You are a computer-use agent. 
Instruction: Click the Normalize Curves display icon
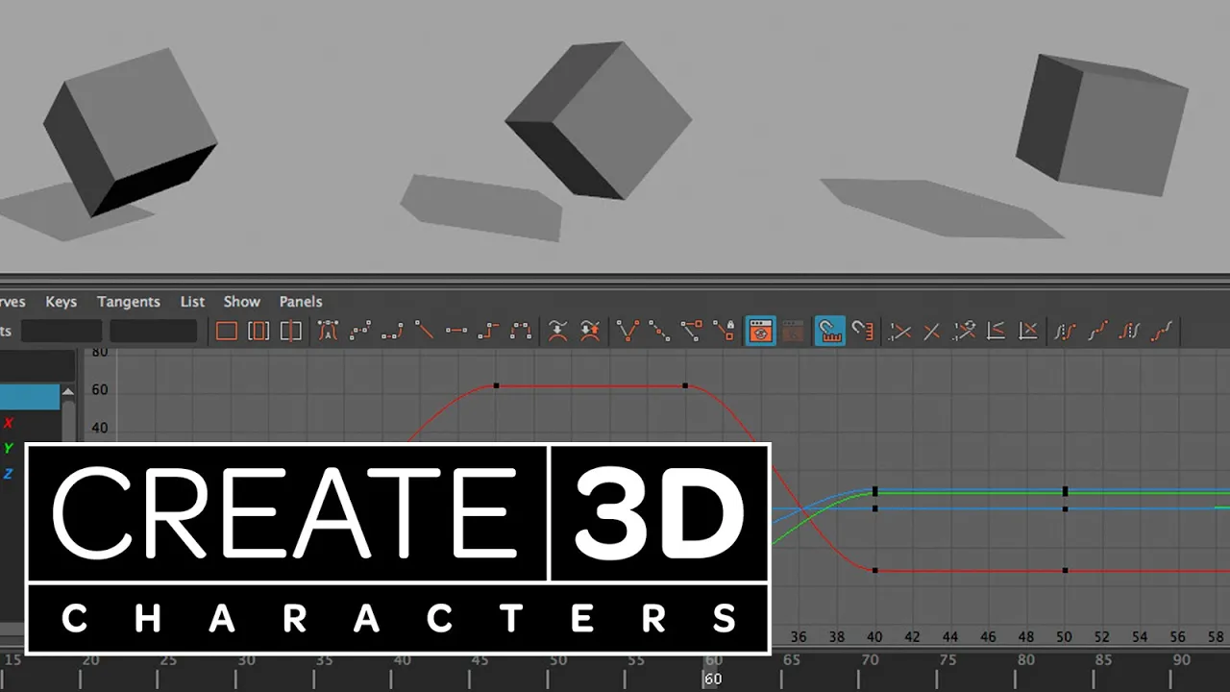tap(900, 332)
